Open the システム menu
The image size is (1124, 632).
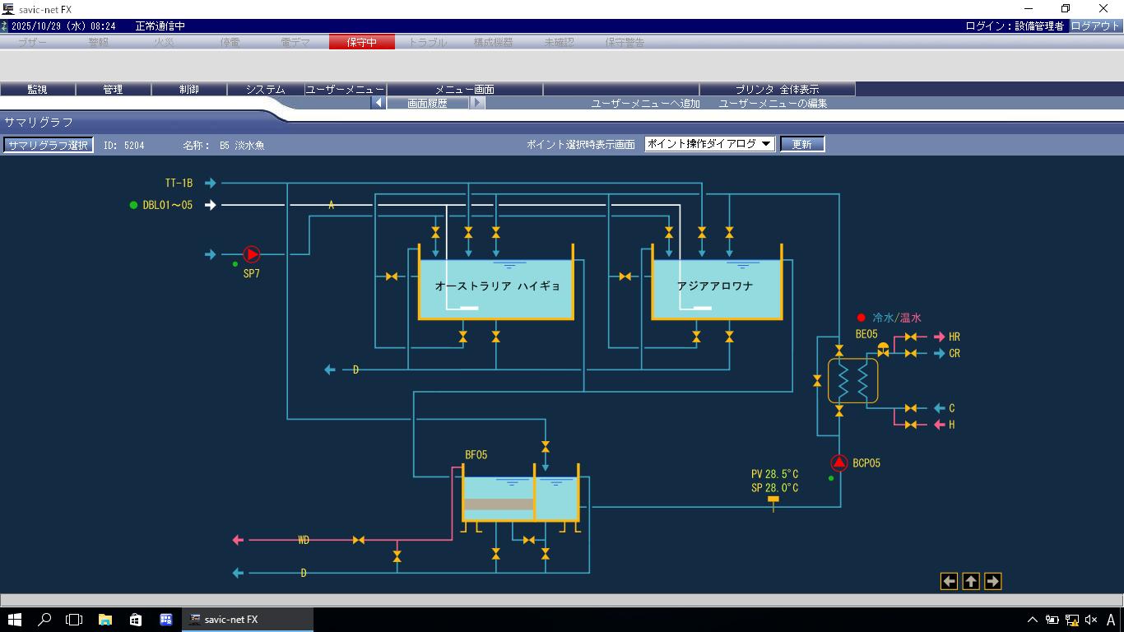[265, 90]
